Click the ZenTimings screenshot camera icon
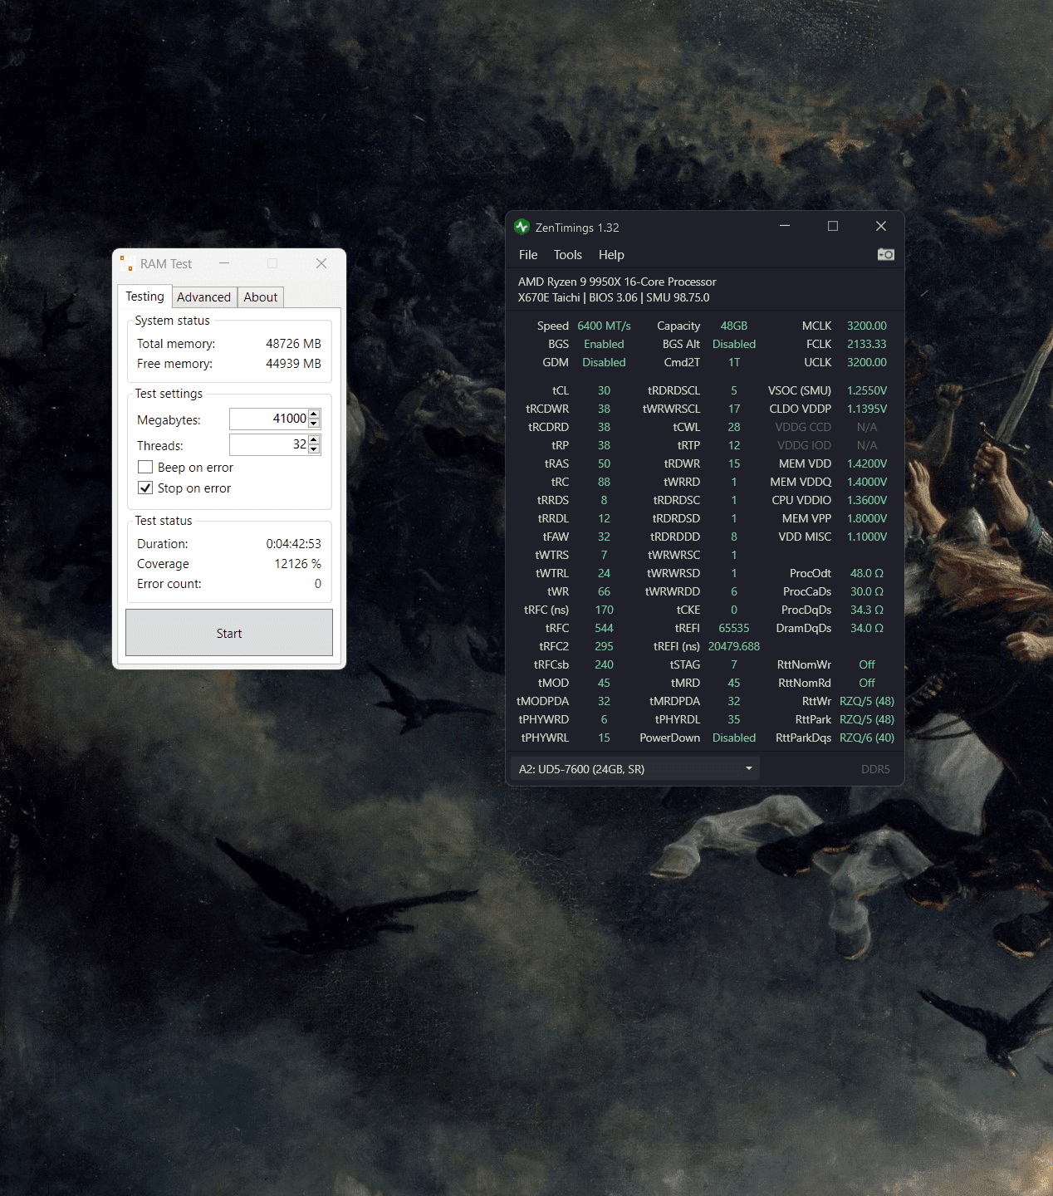The height and width of the screenshot is (1196, 1053). tap(886, 254)
